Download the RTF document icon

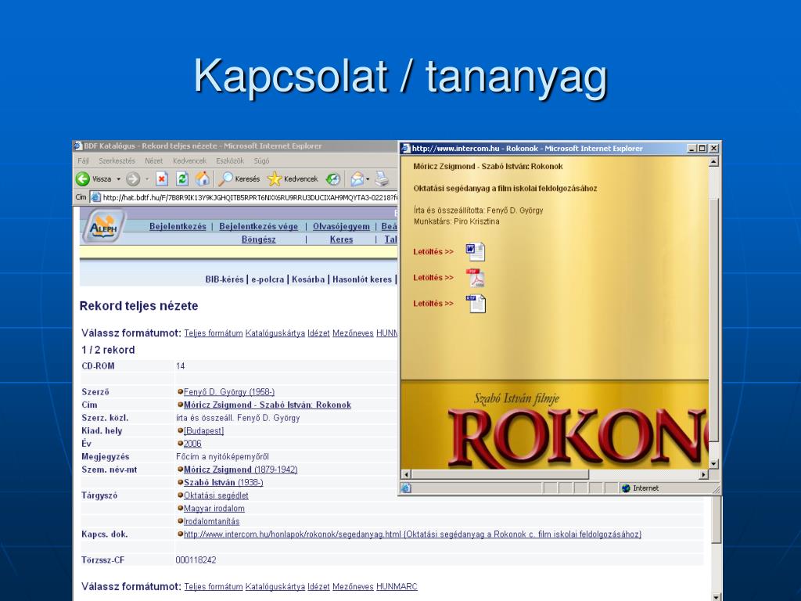point(475,304)
